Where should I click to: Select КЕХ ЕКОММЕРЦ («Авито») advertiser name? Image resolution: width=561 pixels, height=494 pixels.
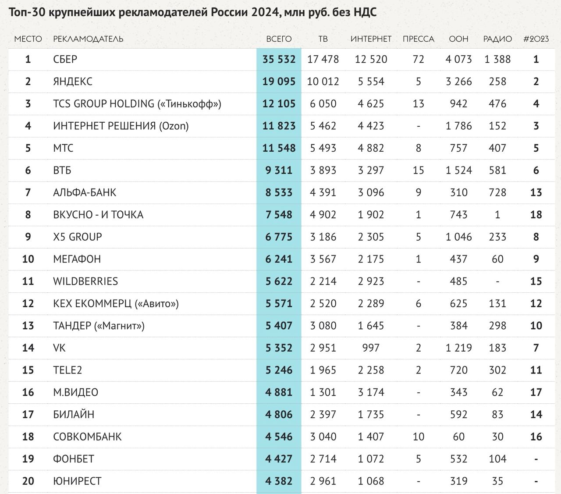116,304
